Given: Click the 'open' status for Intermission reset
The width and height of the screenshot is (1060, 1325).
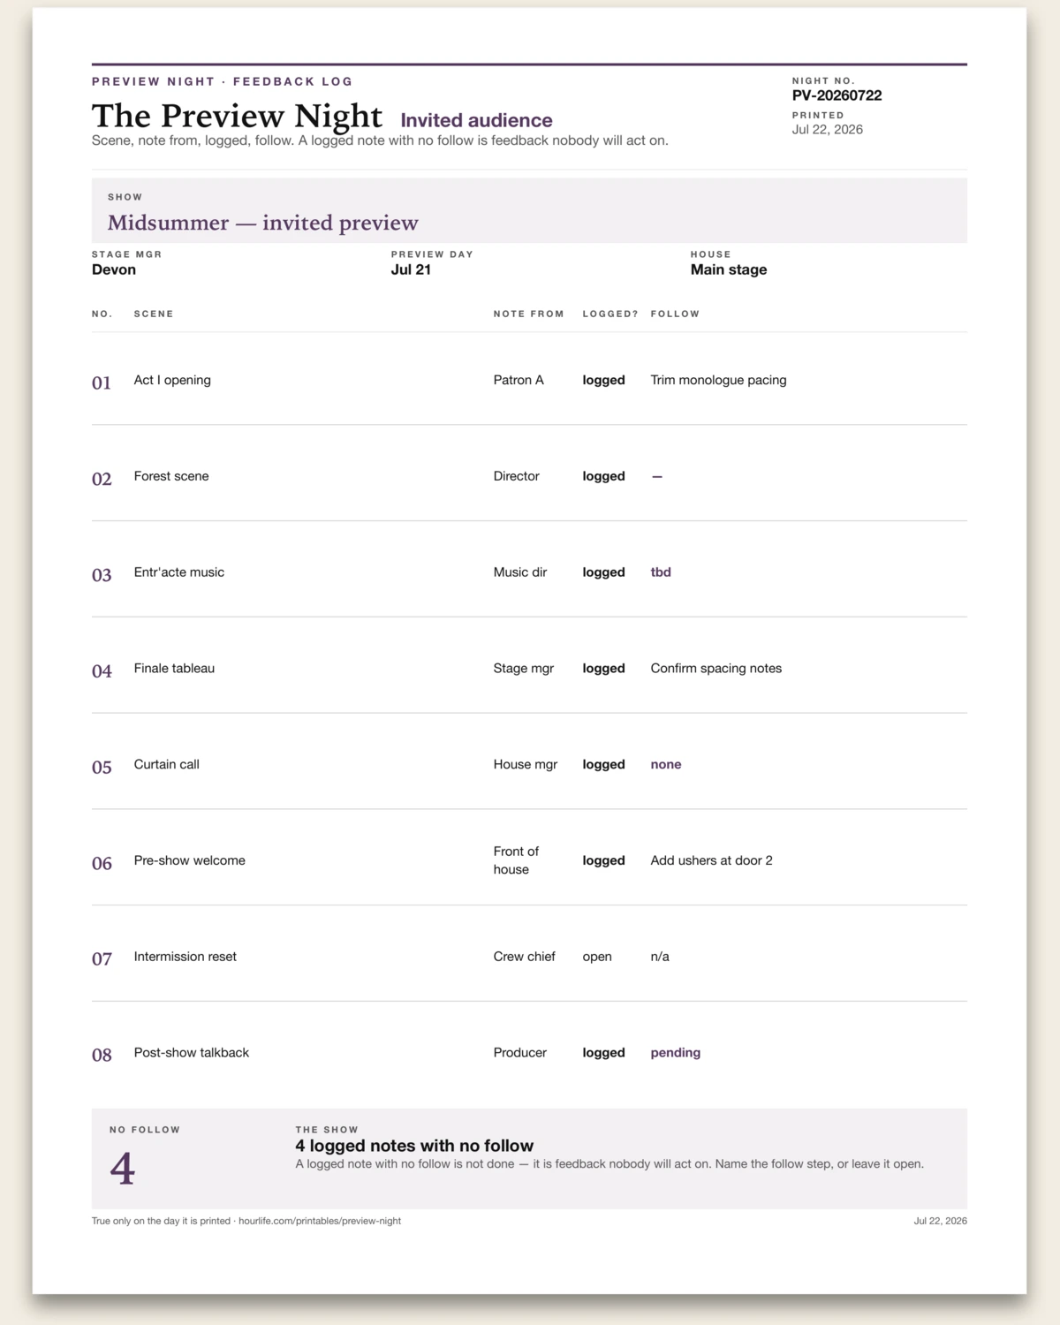Looking at the screenshot, I should click(x=597, y=957).
